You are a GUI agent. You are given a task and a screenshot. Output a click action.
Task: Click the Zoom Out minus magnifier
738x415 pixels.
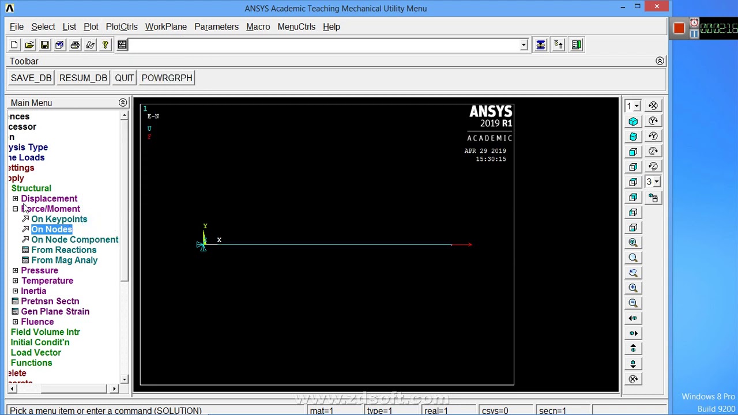pyautogui.click(x=633, y=303)
